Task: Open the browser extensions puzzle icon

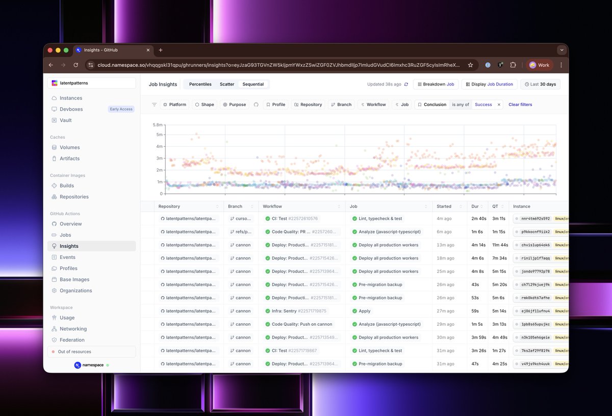Action: (x=513, y=65)
